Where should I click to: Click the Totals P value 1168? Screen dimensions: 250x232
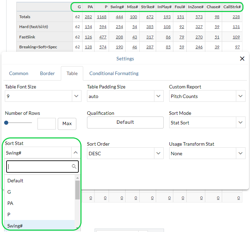pyautogui.click(x=101, y=17)
